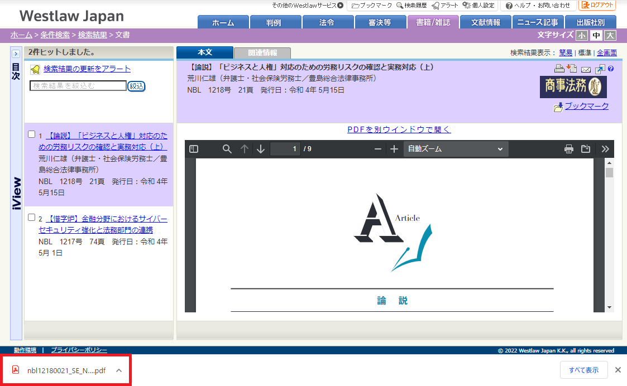Zoom in the PDF with plus
This screenshot has height=386, width=627.
coord(394,149)
